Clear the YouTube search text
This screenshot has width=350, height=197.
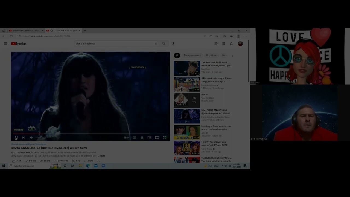coord(156,44)
